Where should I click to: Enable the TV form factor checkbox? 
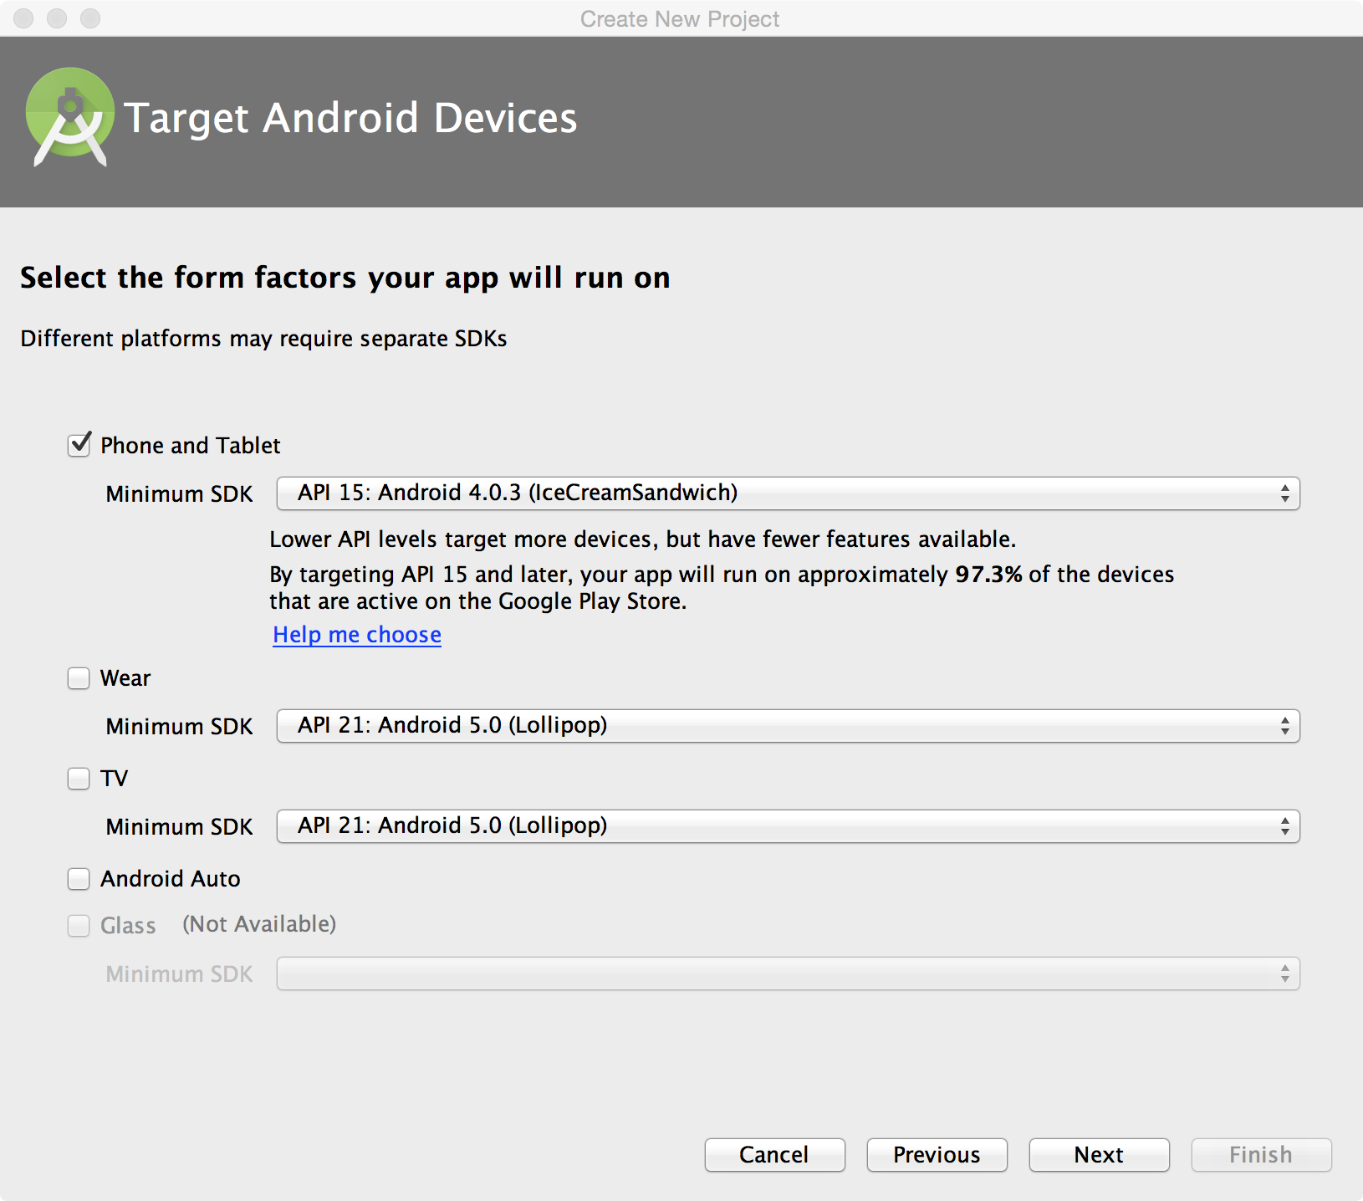[79, 779]
